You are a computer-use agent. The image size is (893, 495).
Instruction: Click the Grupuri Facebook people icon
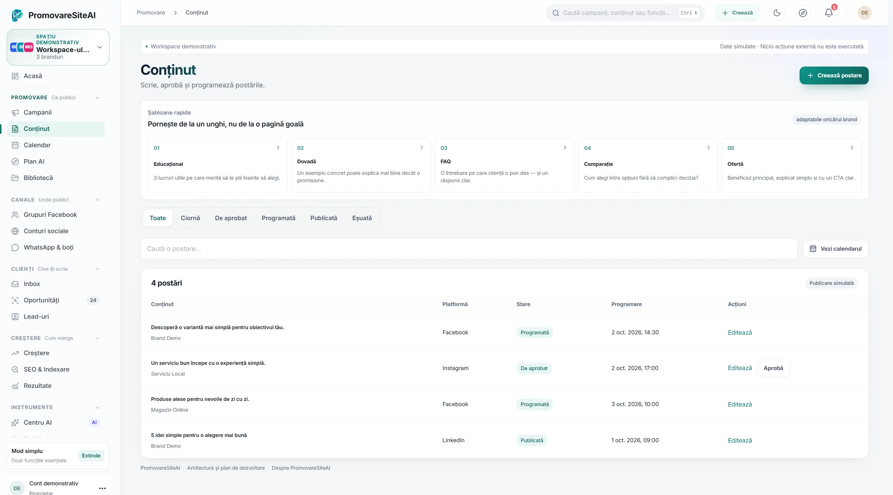coord(15,215)
